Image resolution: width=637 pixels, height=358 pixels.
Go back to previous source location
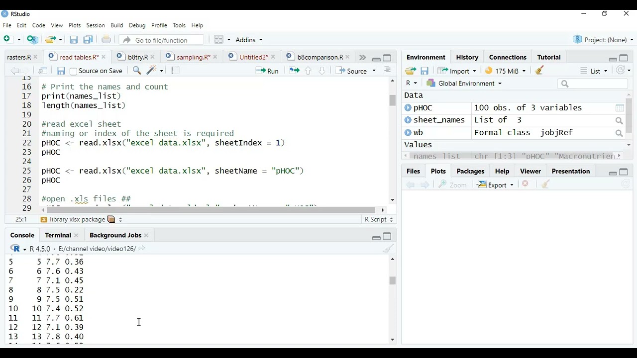point(14,71)
